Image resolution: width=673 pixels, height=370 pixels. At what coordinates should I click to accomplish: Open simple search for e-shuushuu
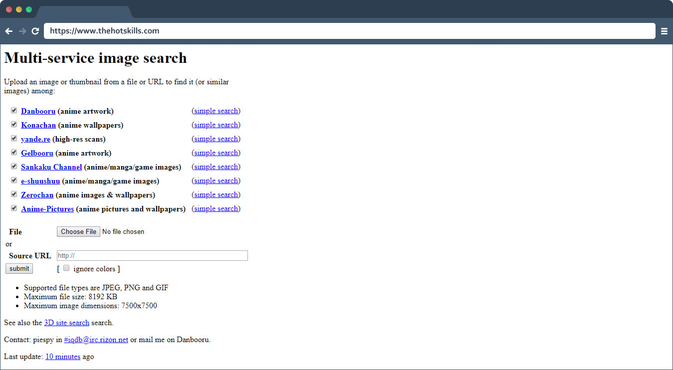216,181
